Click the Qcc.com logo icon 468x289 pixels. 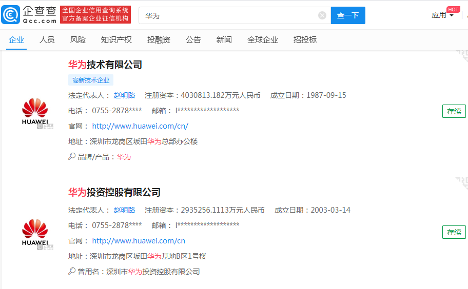(x=11, y=15)
